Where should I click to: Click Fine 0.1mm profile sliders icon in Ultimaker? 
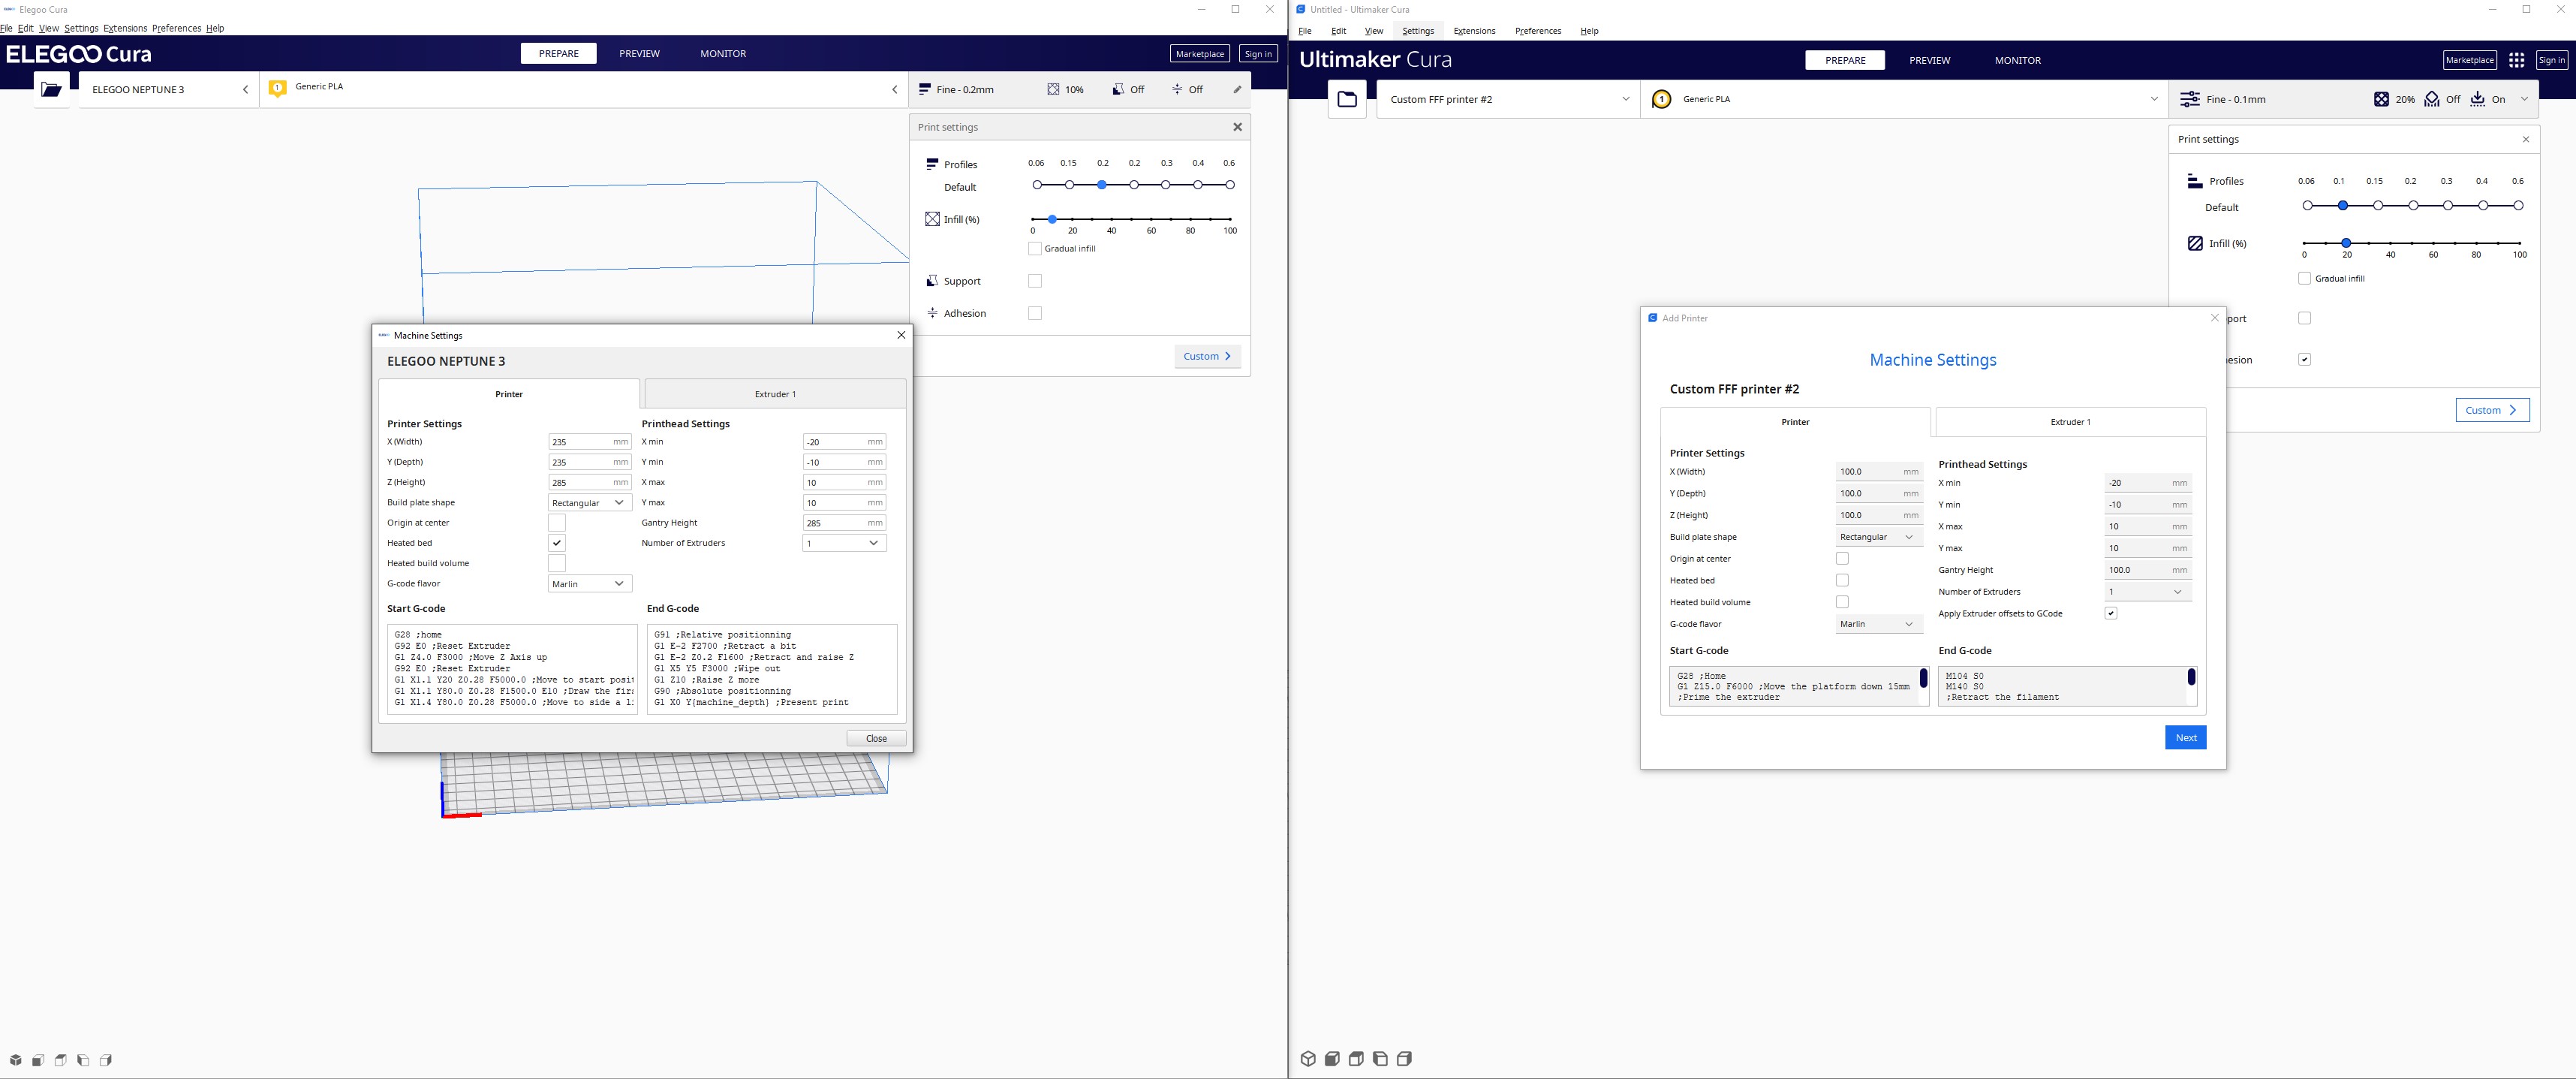(x=2189, y=99)
